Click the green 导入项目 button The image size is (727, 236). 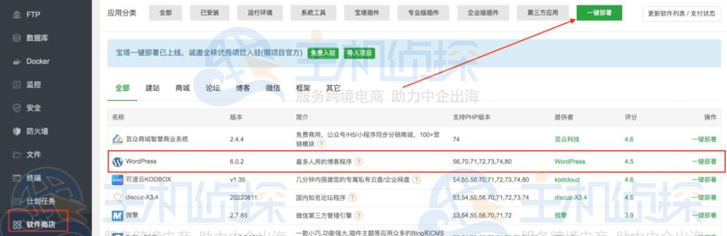click(x=359, y=53)
